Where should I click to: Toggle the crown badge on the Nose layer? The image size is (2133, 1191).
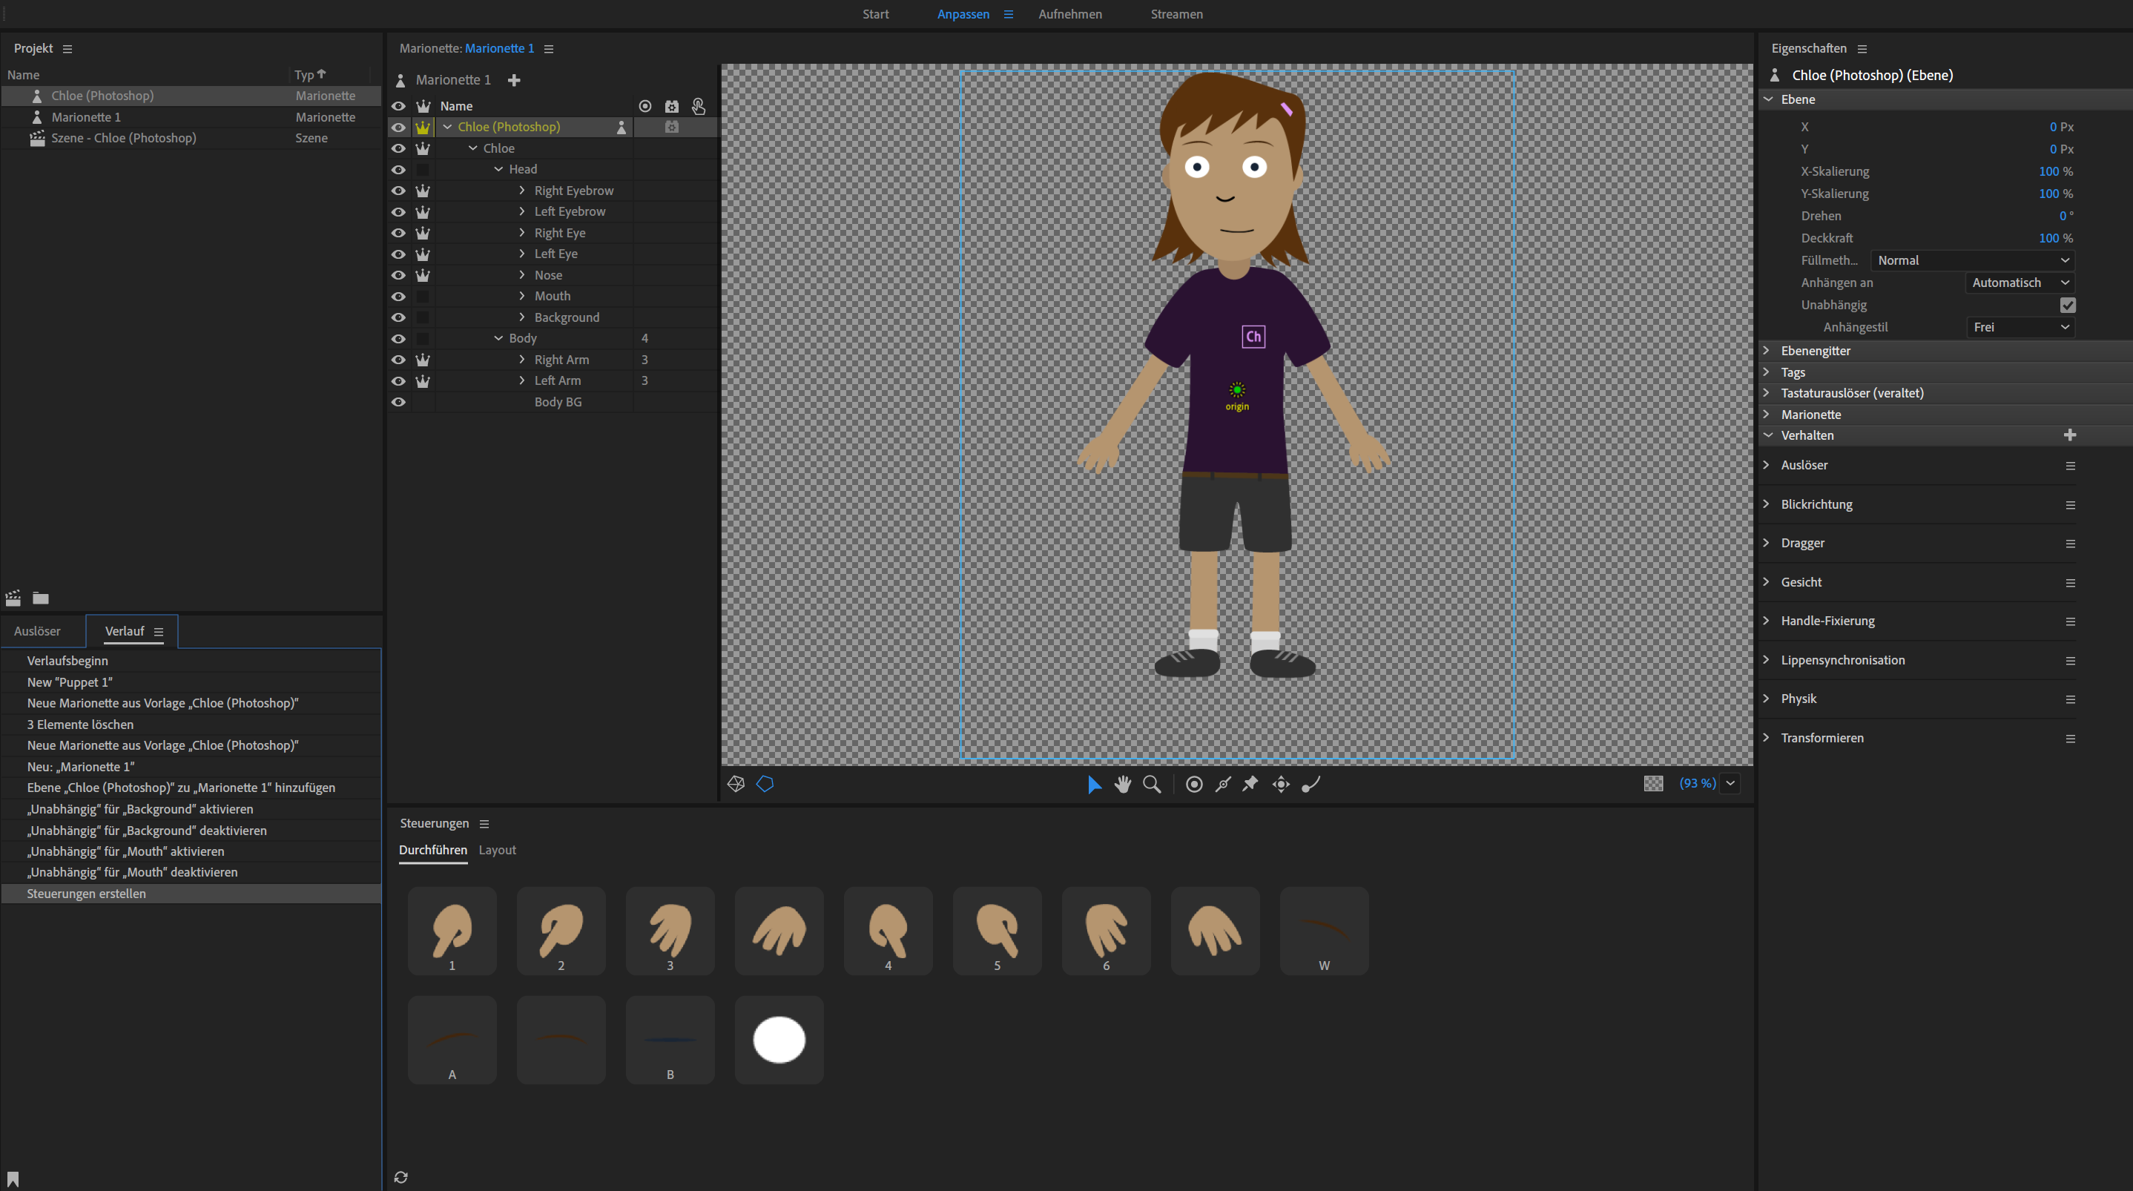[423, 275]
